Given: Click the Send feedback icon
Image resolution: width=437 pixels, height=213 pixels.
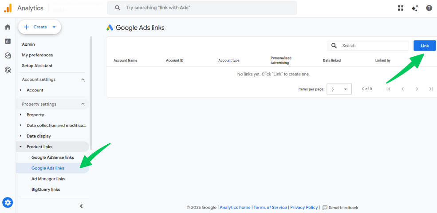Looking at the screenshot, I should click(325, 207).
